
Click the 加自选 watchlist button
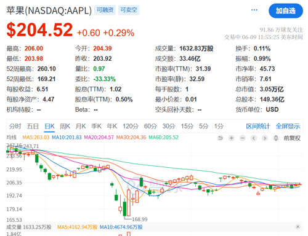[286, 10]
